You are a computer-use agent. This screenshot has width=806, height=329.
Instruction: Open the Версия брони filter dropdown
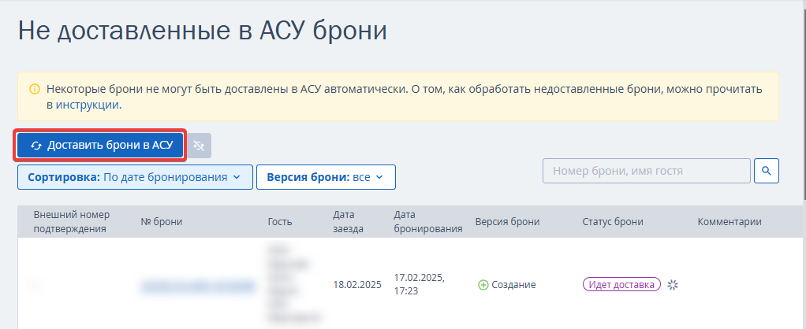(x=326, y=177)
